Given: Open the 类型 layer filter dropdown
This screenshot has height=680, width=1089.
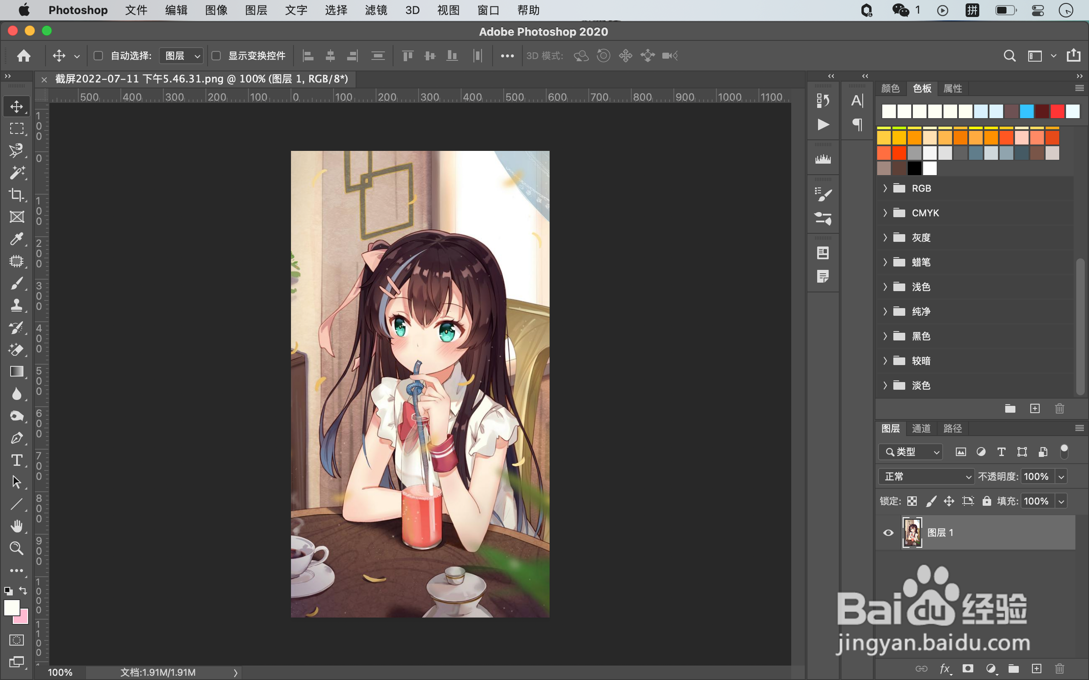Looking at the screenshot, I should click(910, 452).
